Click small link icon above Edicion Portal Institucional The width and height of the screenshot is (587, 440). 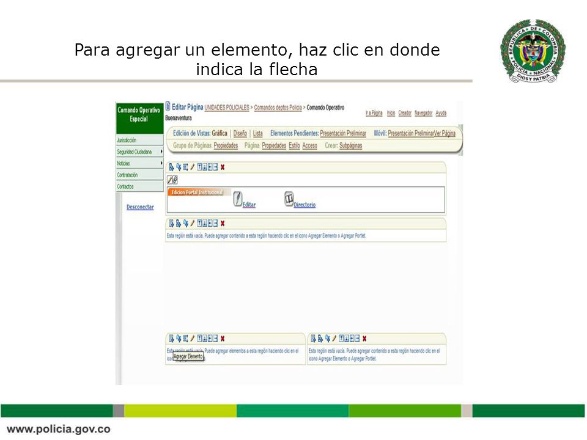[175, 180]
